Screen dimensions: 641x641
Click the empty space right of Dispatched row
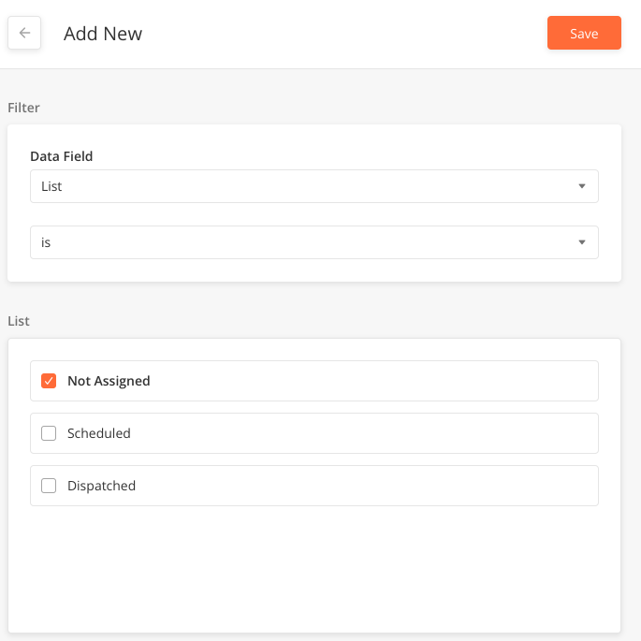pos(366,486)
